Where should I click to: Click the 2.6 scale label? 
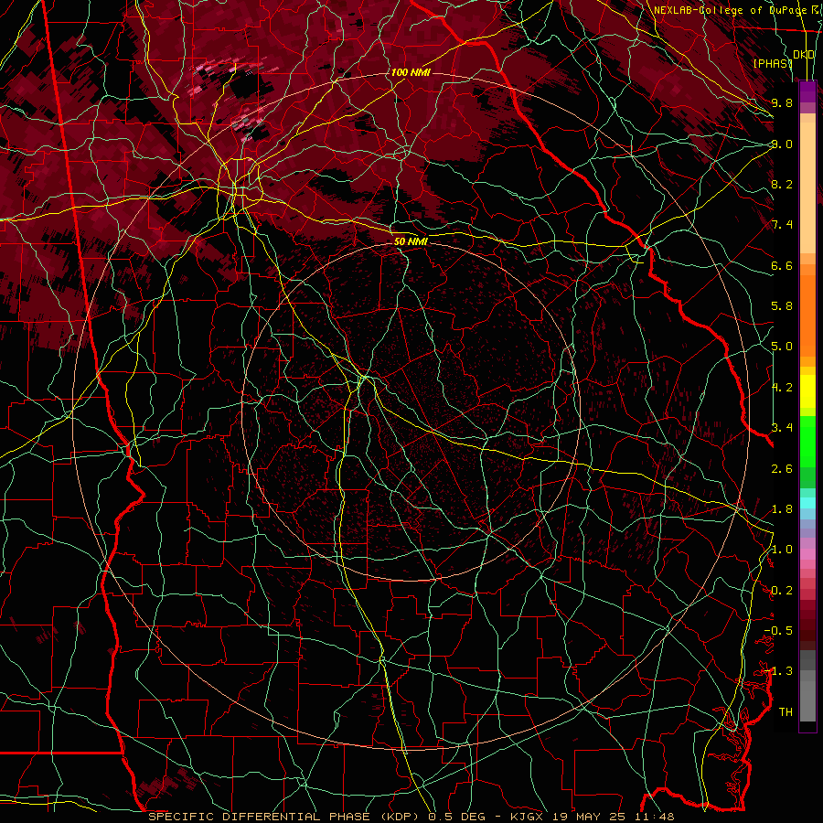pyautogui.click(x=782, y=469)
